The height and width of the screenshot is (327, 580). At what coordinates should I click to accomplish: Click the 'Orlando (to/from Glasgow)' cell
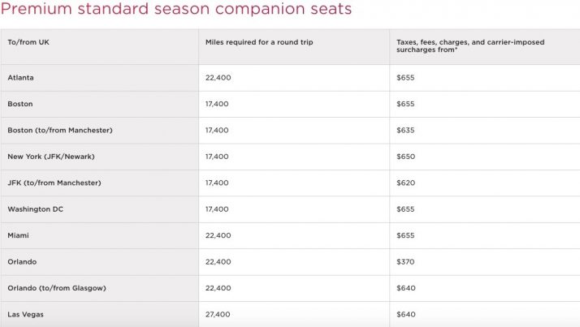(57, 288)
